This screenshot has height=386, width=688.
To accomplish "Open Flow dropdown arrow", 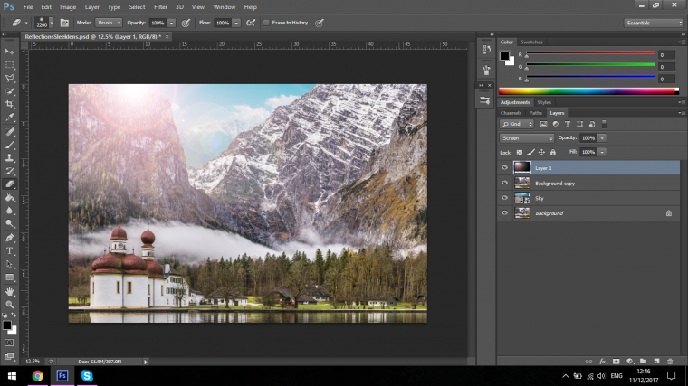I will 236,23.
